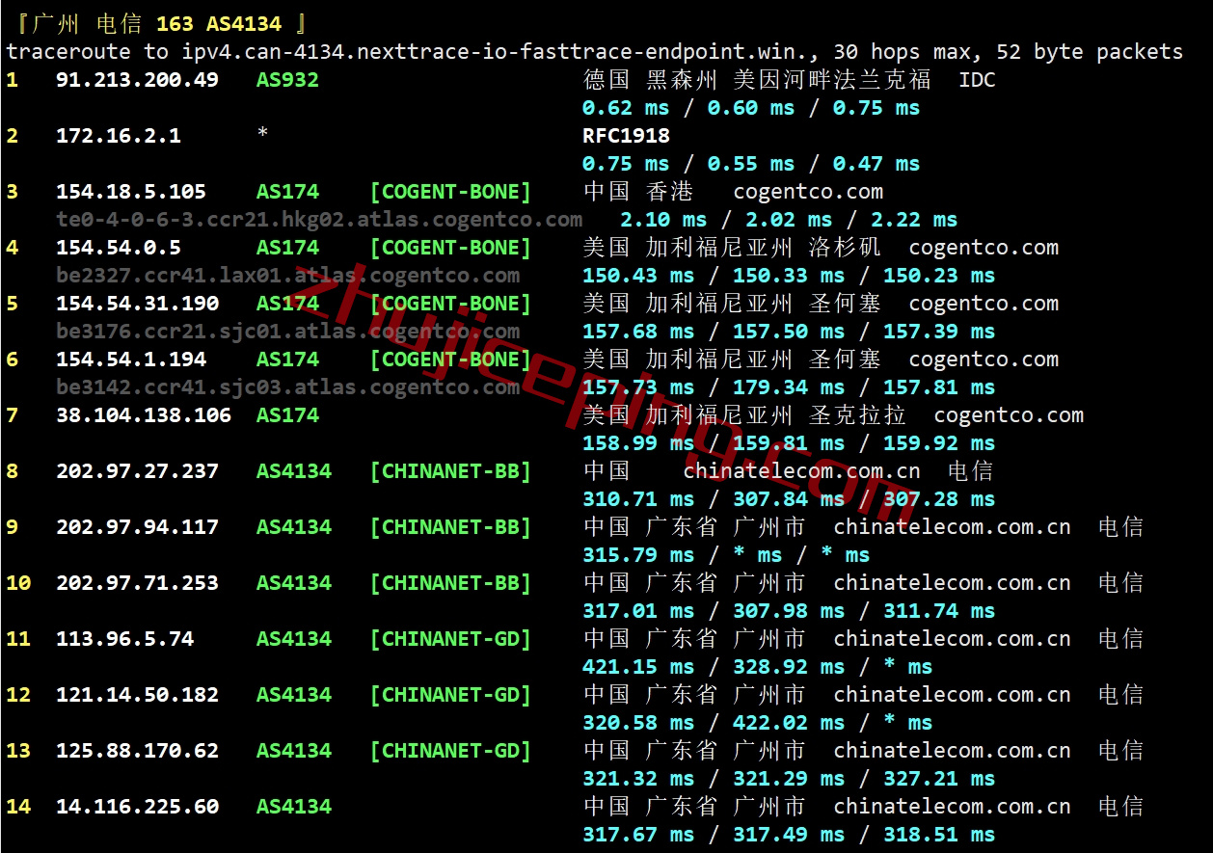Select hop 12 IP 121.14.50.182
This screenshot has width=1213, height=853.
pyautogui.click(x=137, y=695)
